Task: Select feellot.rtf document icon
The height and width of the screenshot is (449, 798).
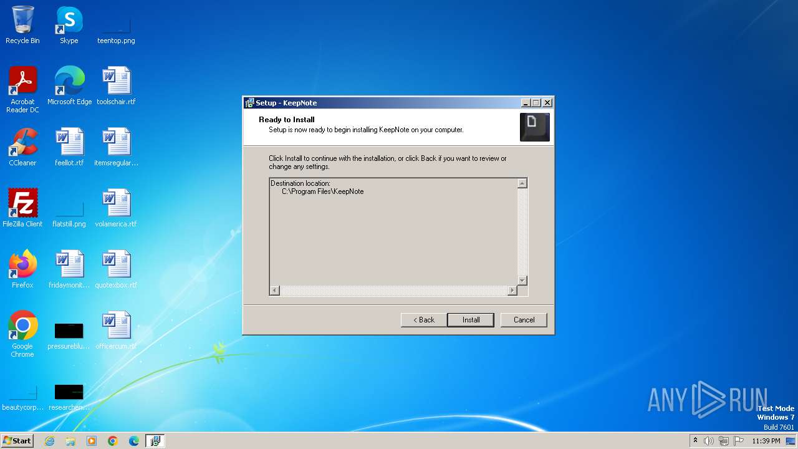Action: pyautogui.click(x=69, y=147)
